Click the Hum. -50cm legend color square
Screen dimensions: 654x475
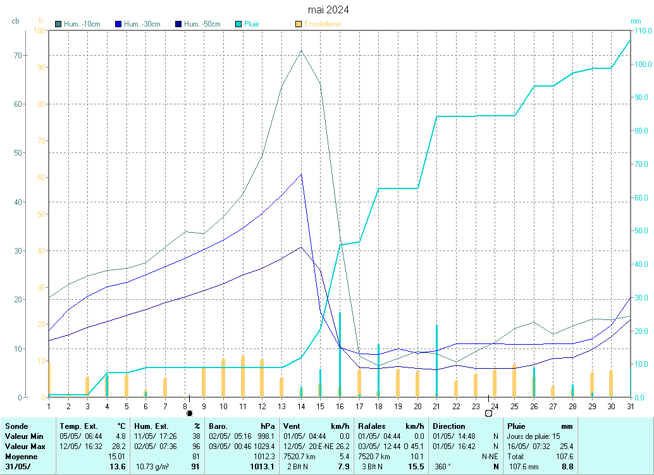(178, 24)
